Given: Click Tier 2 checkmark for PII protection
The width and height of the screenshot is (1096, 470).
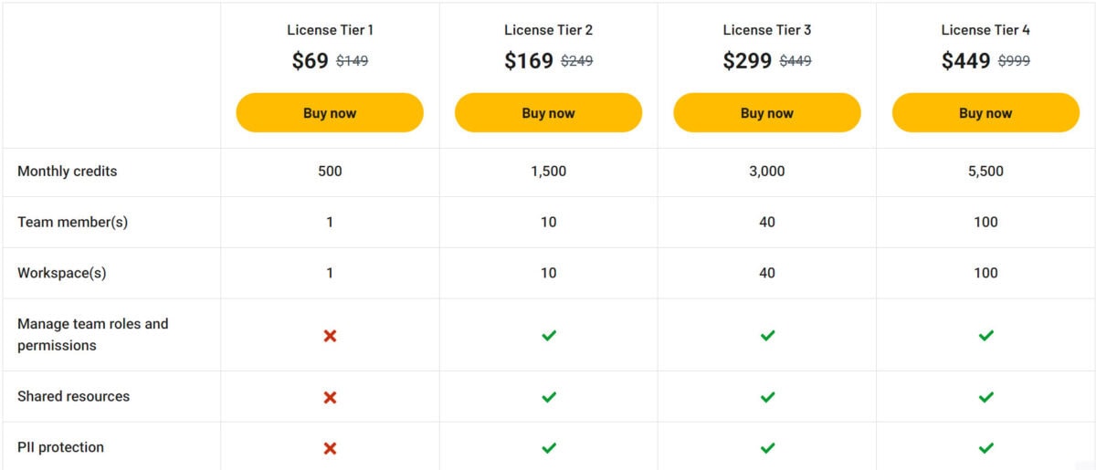Looking at the screenshot, I should (x=548, y=448).
